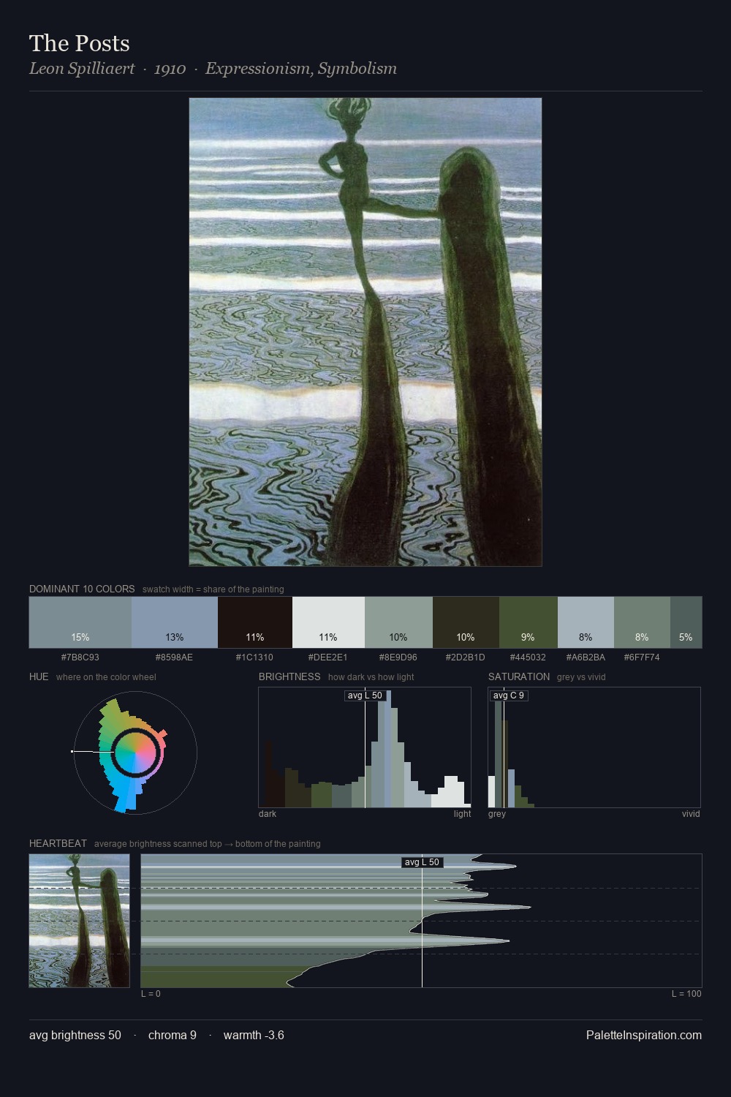
Task: Click the dark #1C1310 11% swatch
Action: [255, 622]
